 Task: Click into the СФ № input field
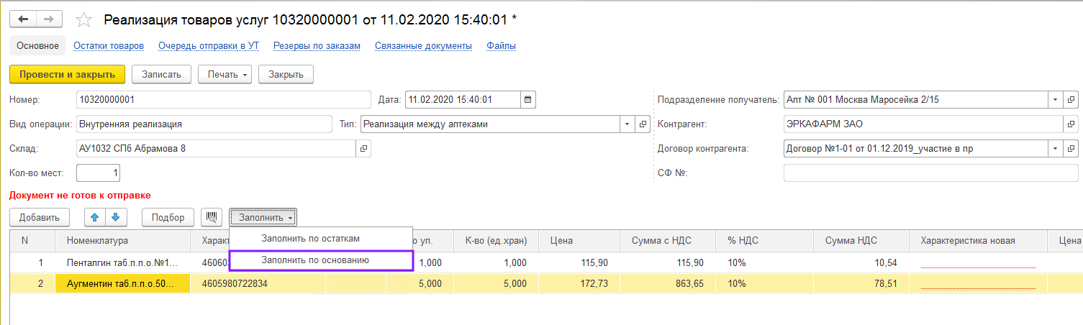[930, 173]
